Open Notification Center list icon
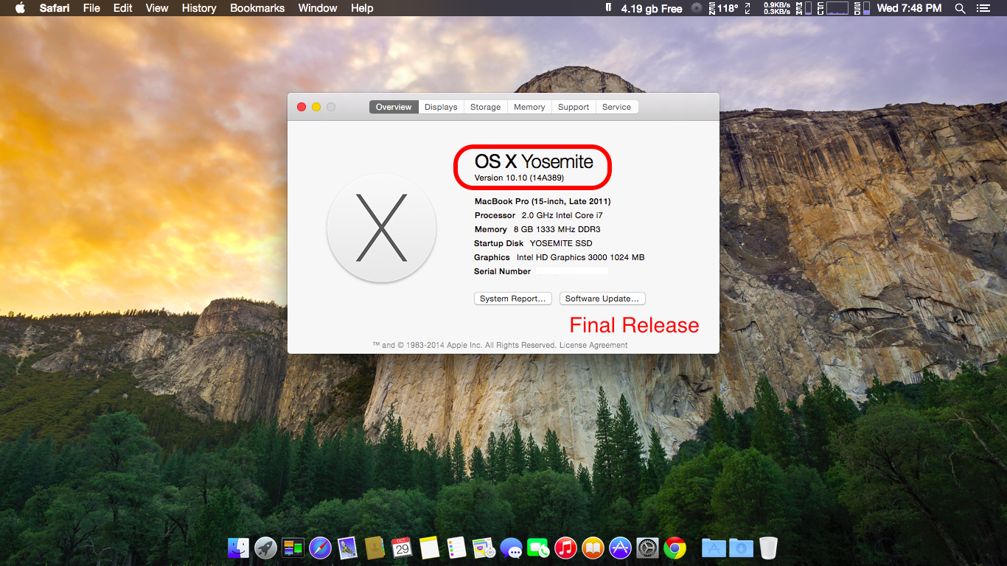1007x566 pixels. coord(983,8)
